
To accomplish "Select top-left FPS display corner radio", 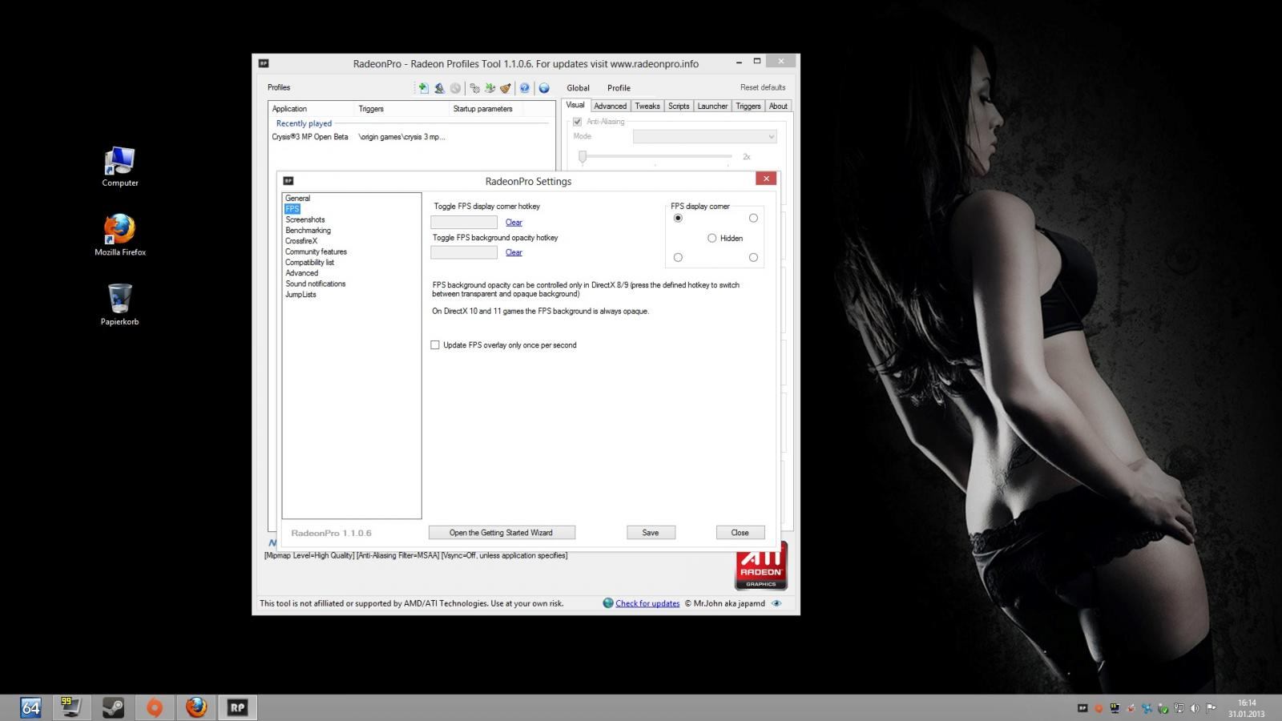I will coord(678,218).
